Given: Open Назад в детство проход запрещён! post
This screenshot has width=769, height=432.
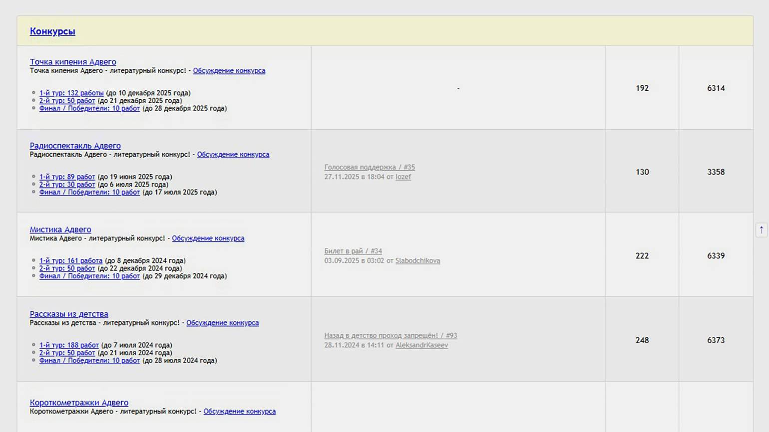Looking at the screenshot, I should pyautogui.click(x=390, y=336).
